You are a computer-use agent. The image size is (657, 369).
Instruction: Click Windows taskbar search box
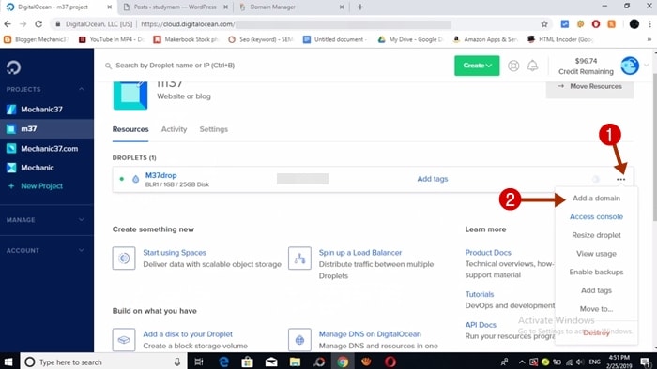[x=102, y=362]
